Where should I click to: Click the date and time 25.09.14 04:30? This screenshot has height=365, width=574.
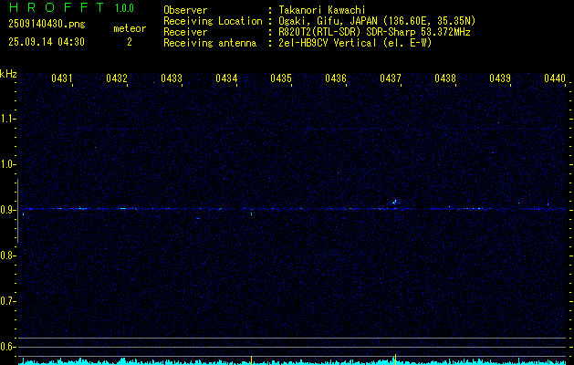[x=46, y=42]
